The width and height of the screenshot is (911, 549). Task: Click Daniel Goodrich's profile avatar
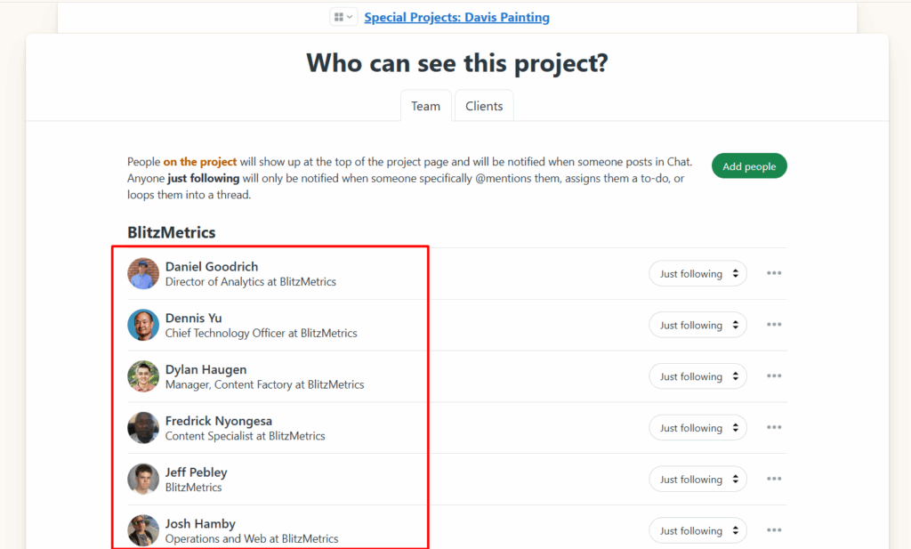tap(143, 273)
